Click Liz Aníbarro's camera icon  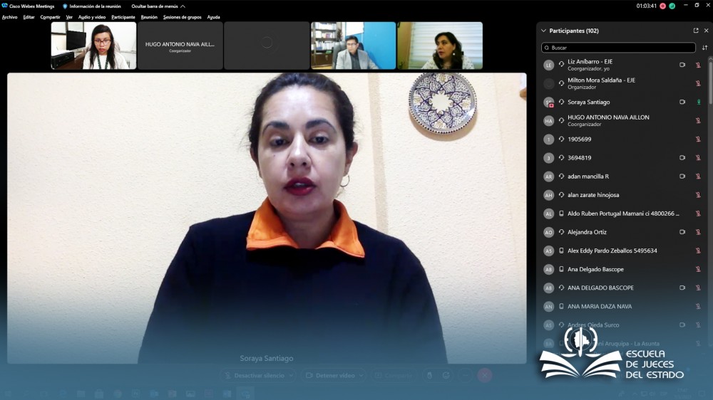click(682, 65)
